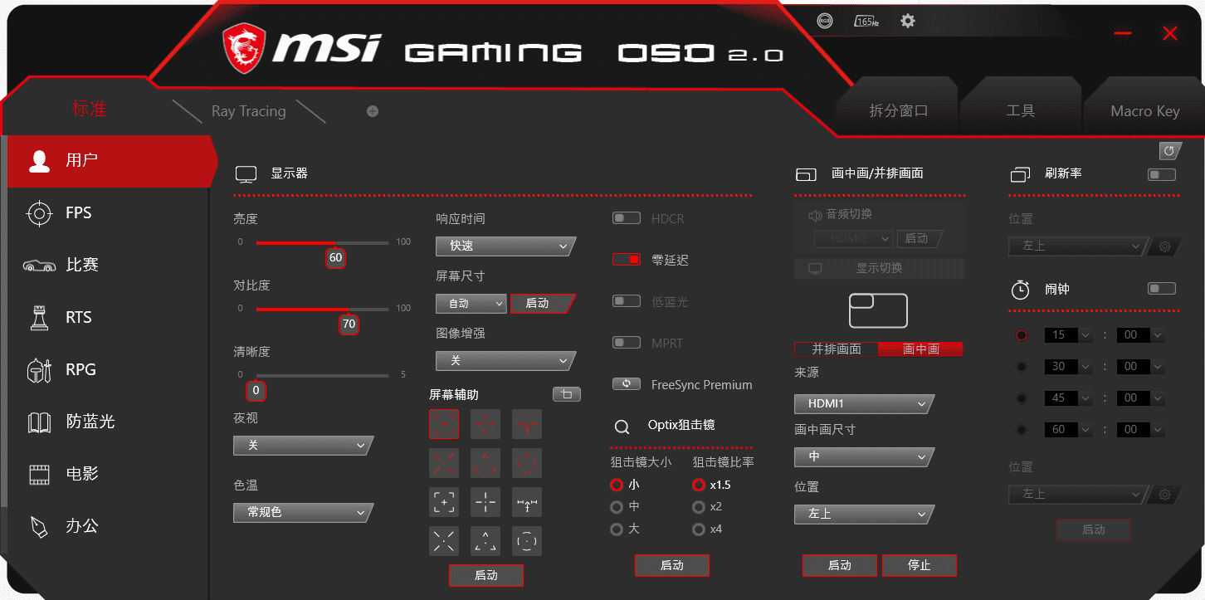This screenshot has height=600, width=1205.
Task: Select sniper scope ratio x2
Action: (699, 507)
